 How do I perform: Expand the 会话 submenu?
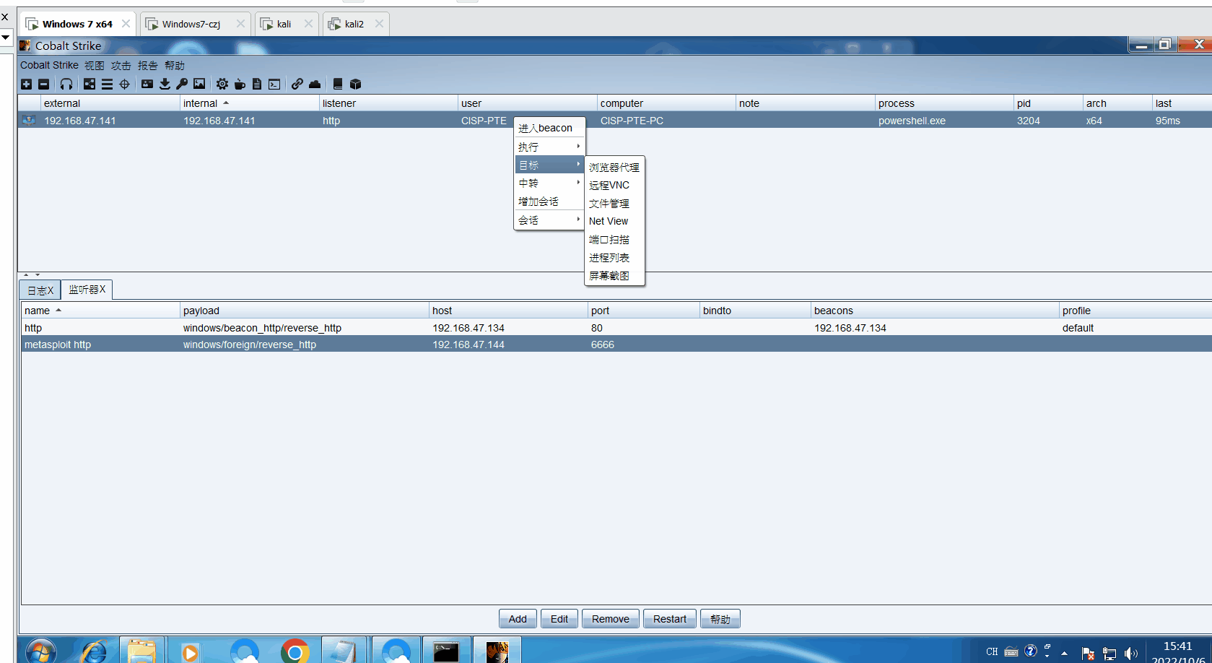549,220
